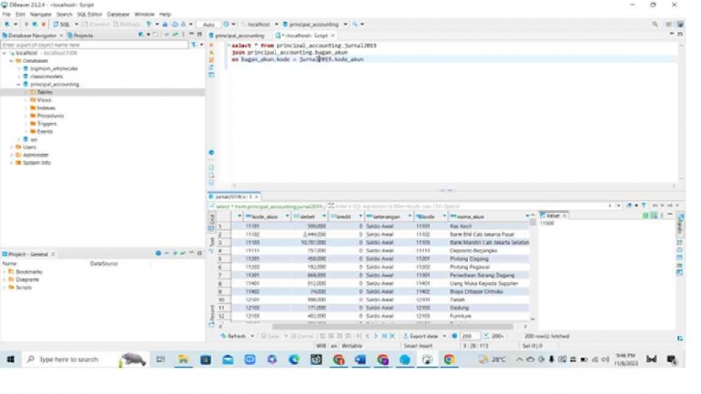
Task: Click the volume icon in system tray
Action: (605, 359)
